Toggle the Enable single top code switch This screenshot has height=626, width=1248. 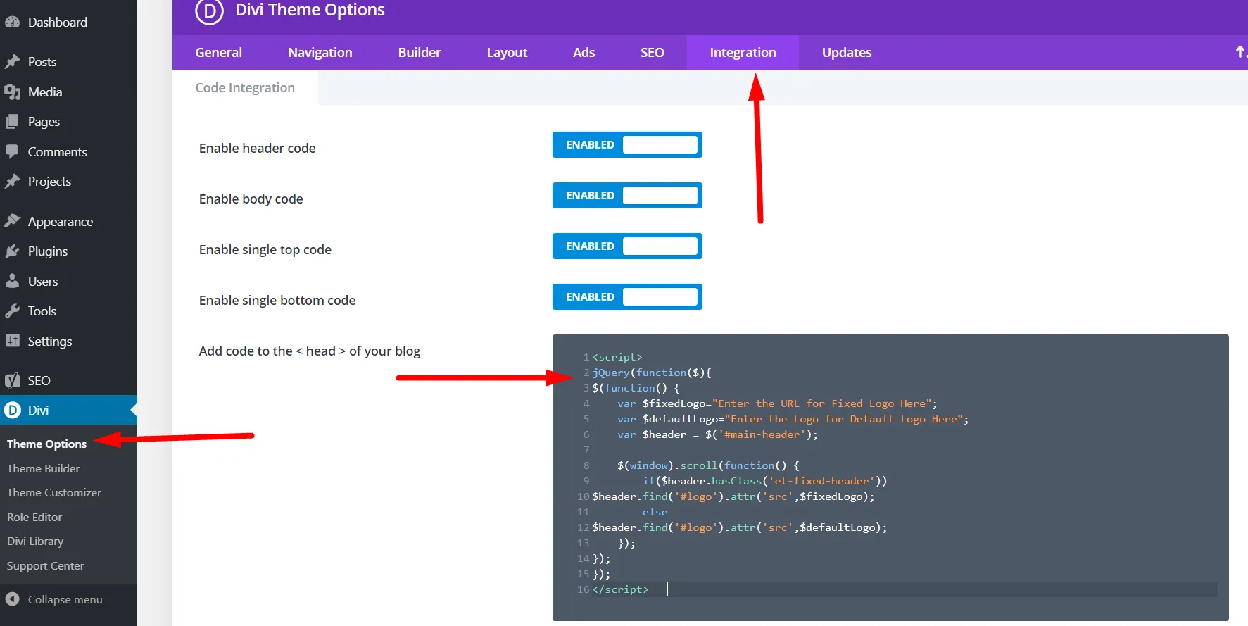click(x=627, y=246)
